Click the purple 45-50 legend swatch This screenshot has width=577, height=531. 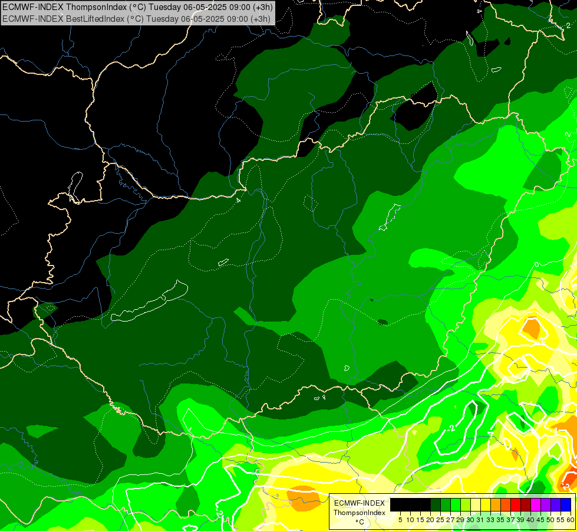tap(546, 504)
